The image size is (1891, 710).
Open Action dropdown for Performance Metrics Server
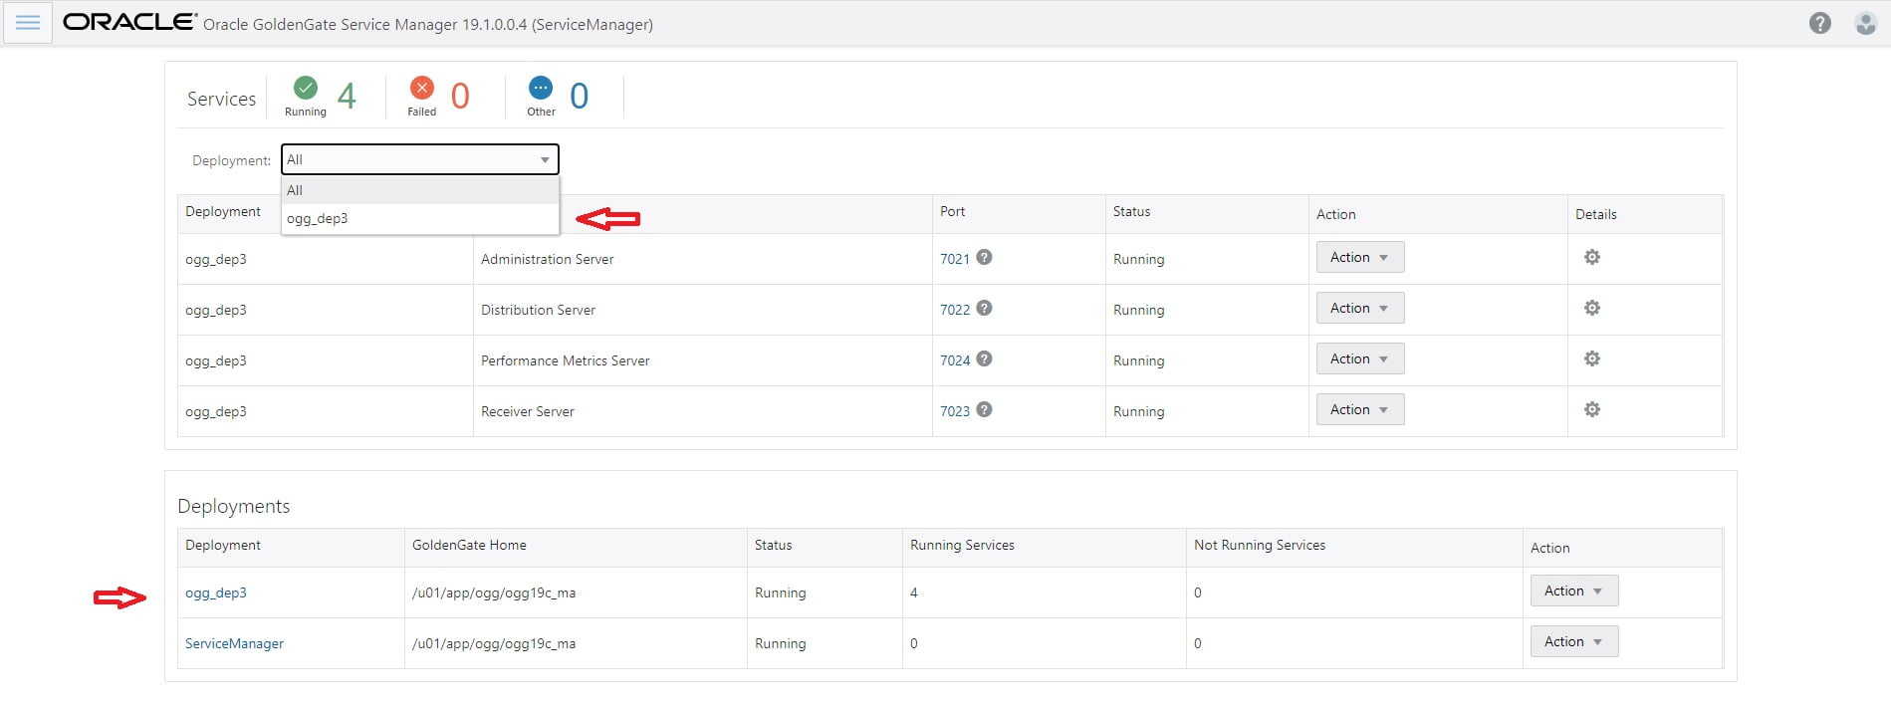[1359, 358]
